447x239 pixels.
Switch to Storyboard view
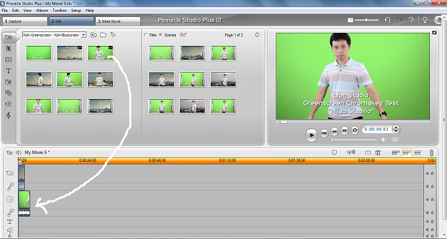click(x=395, y=153)
